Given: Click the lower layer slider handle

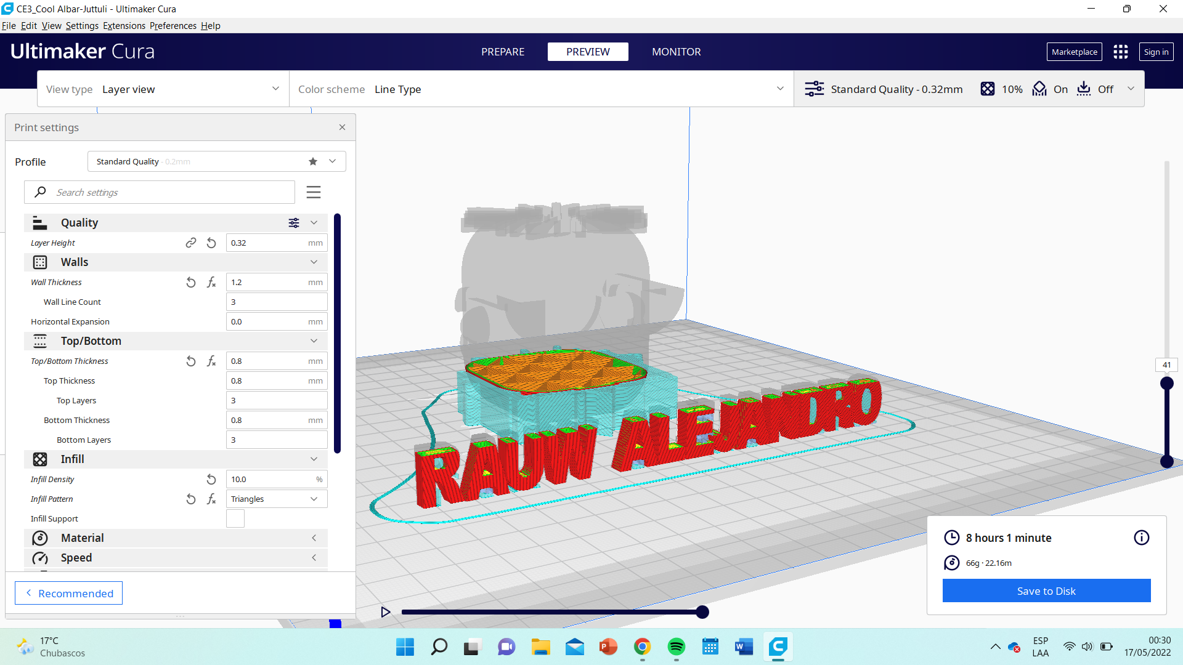Looking at the screenshot, I should pyautogui.click(x=1166, y=461).
